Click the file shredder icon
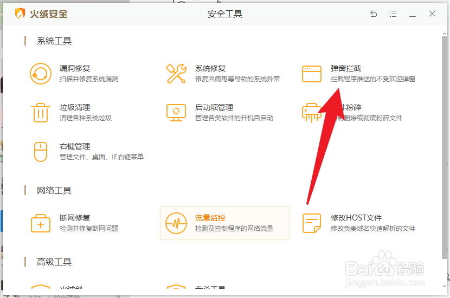Viewport: 450px width, 298px height. click(311, 113)
